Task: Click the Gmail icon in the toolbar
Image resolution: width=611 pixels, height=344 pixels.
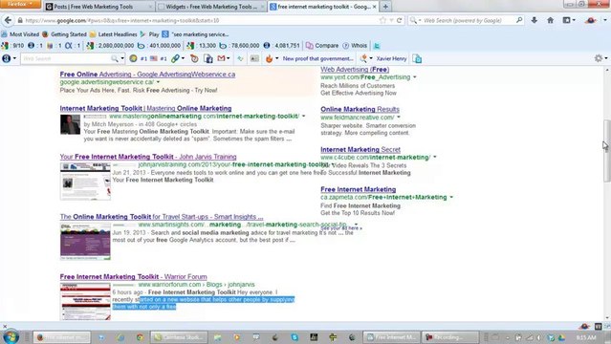Action: pos(221,58)
